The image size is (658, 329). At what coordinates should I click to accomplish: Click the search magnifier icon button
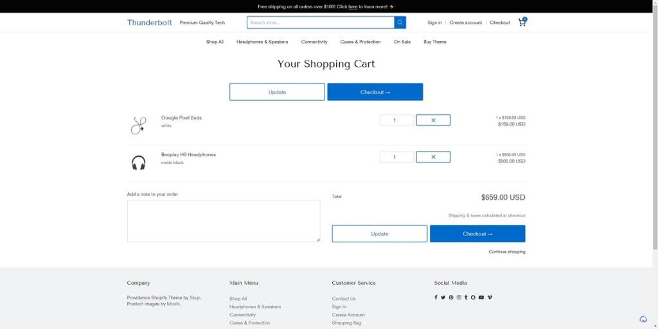[400, 22]
